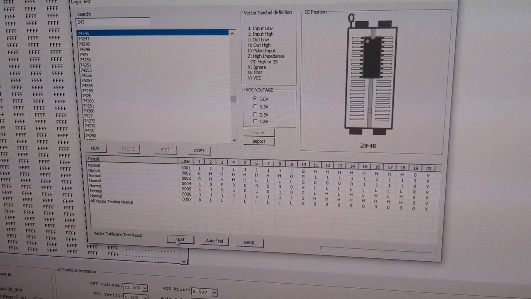Choose the 5.0V VCC voltage option
Image resolution: width=531 pixels, height=299 pixels.
point(260,99)
